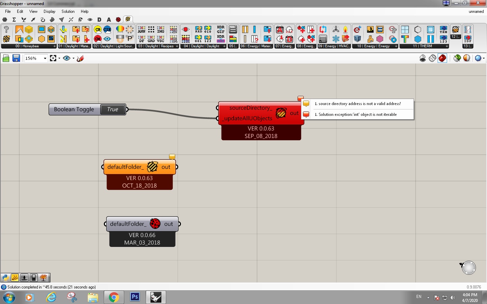The width and height of the screenshot is (487, 304).
Task: Choose the ANN annual daylight recipe icon
Action: click(142, 29)
